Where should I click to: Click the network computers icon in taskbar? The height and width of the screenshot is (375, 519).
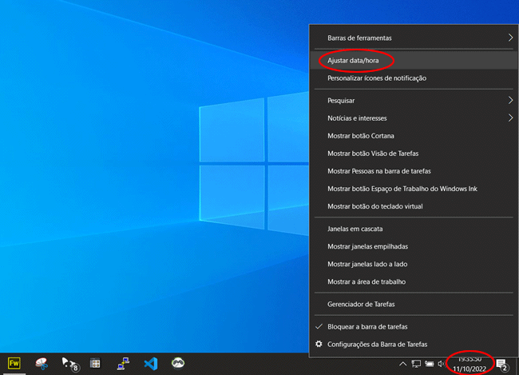point(124,363)
